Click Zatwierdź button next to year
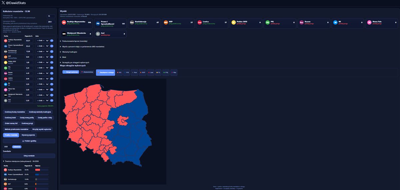Viewport: 400px width, 190px height. click(x=17, y=146)
